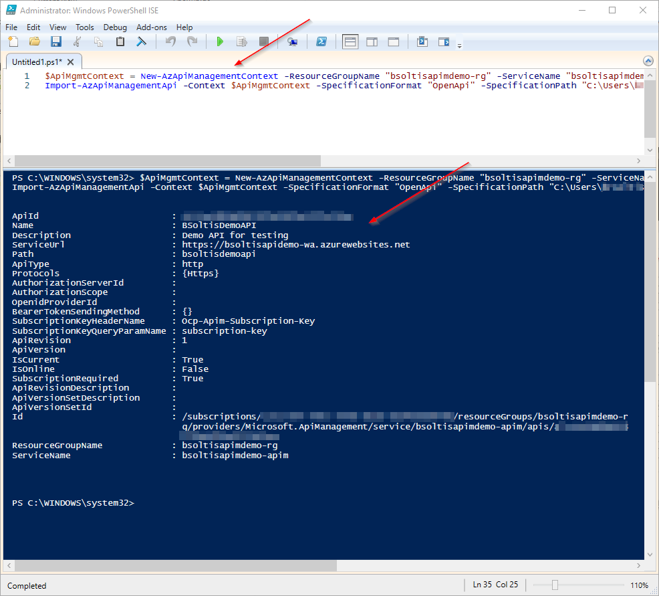Open the Add-ons menu
The width and height of the screenshot is (659, 596).
(151, 27)
